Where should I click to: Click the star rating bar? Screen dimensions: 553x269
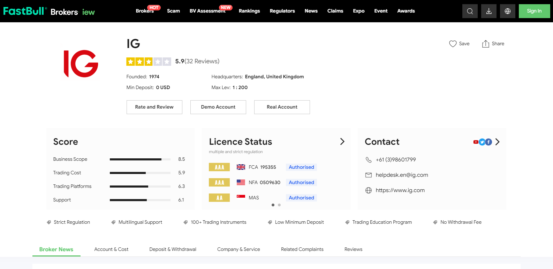tap(149, 62)
